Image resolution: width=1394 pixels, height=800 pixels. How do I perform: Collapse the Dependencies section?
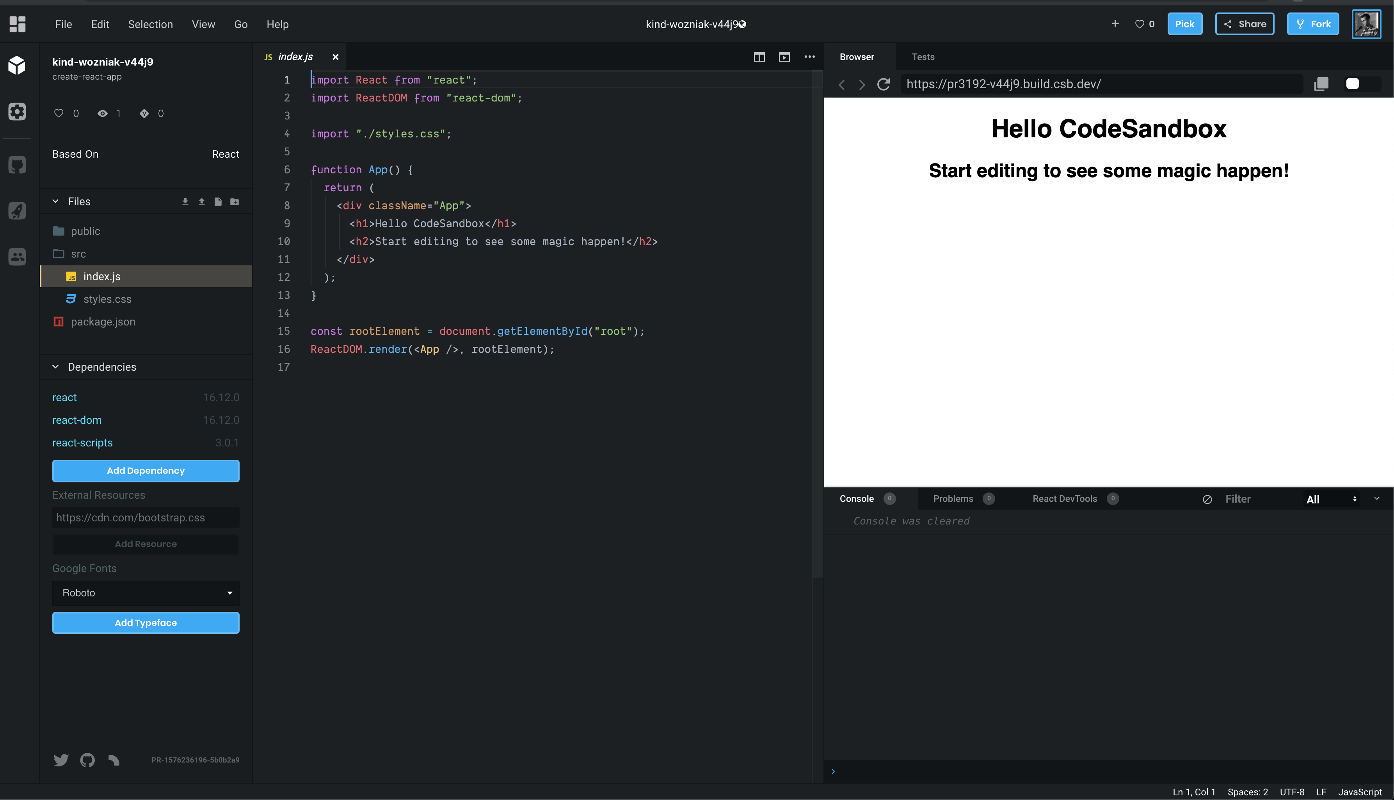[x=55, y=367]
